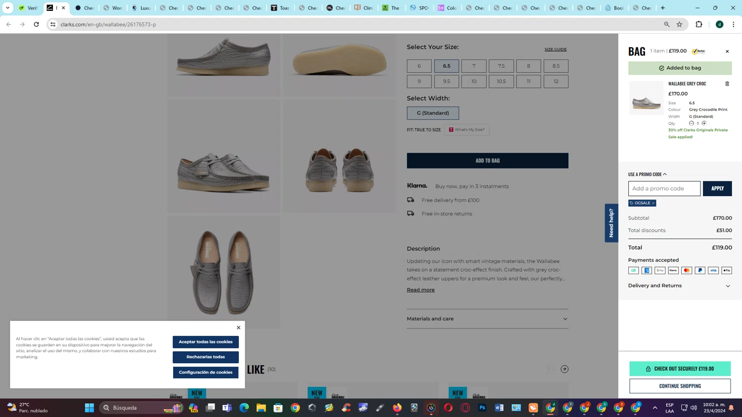Image resolution: width=742 pixels, height=417 pixels.
Task: Open Photoshop from the taskbar
Action: 482,408
